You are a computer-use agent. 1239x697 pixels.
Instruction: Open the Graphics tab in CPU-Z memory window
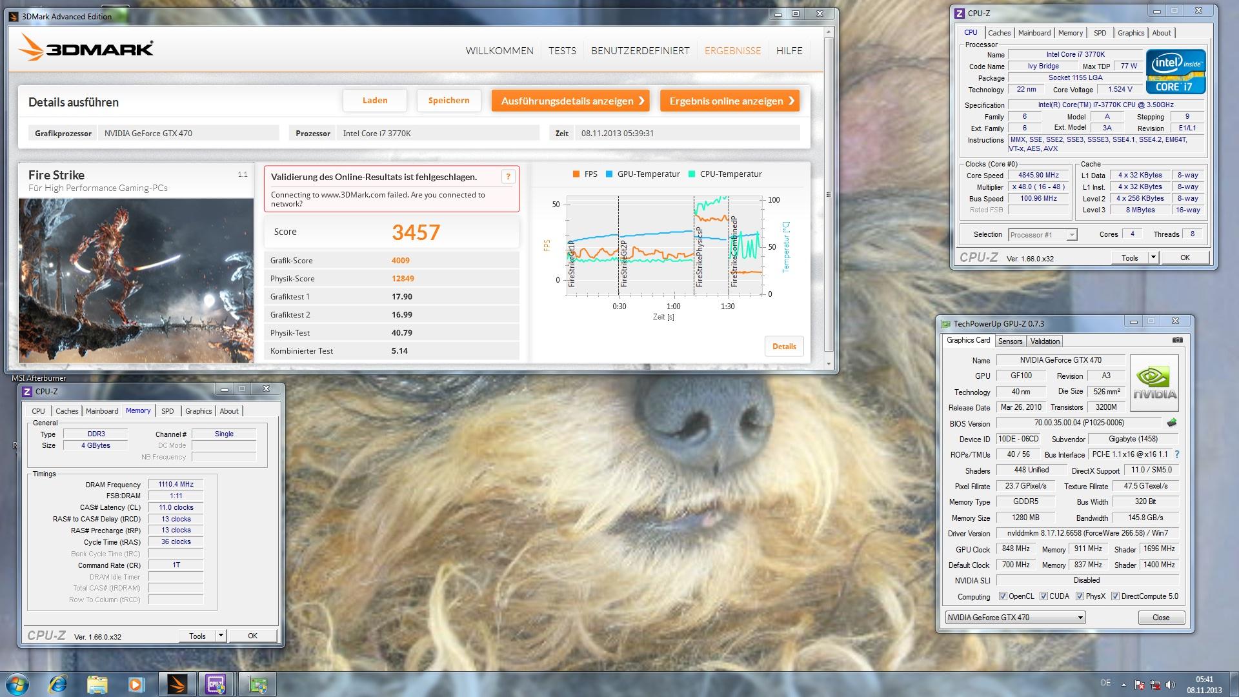click(x=198, y=411)
